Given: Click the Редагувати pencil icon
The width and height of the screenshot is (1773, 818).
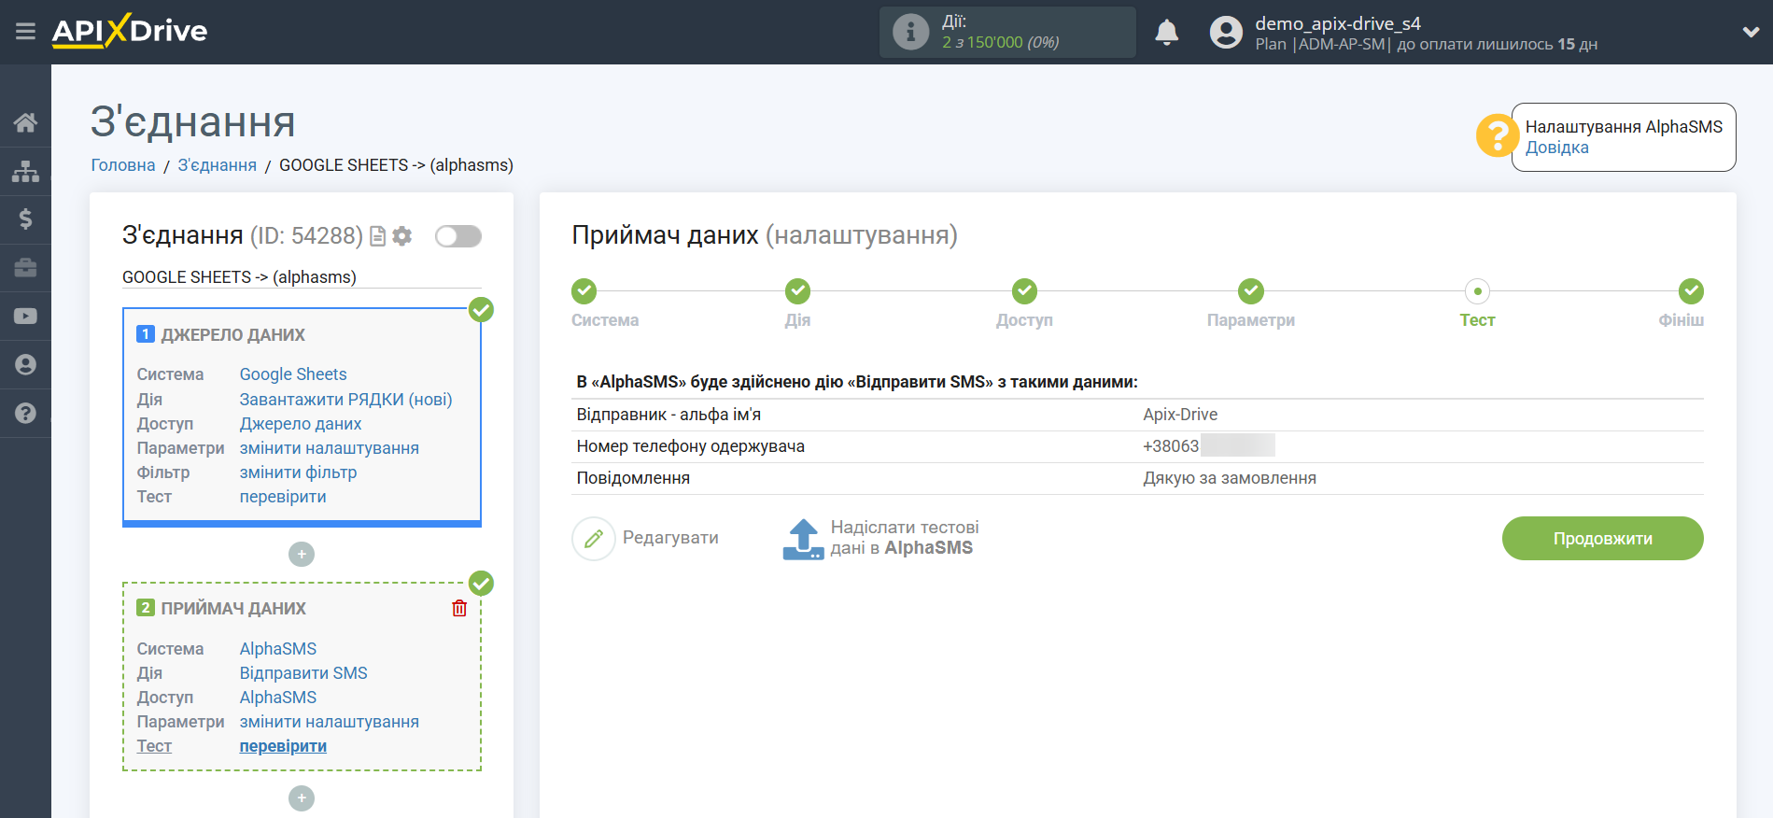Looking at the screenshot, I should (594, 539).
